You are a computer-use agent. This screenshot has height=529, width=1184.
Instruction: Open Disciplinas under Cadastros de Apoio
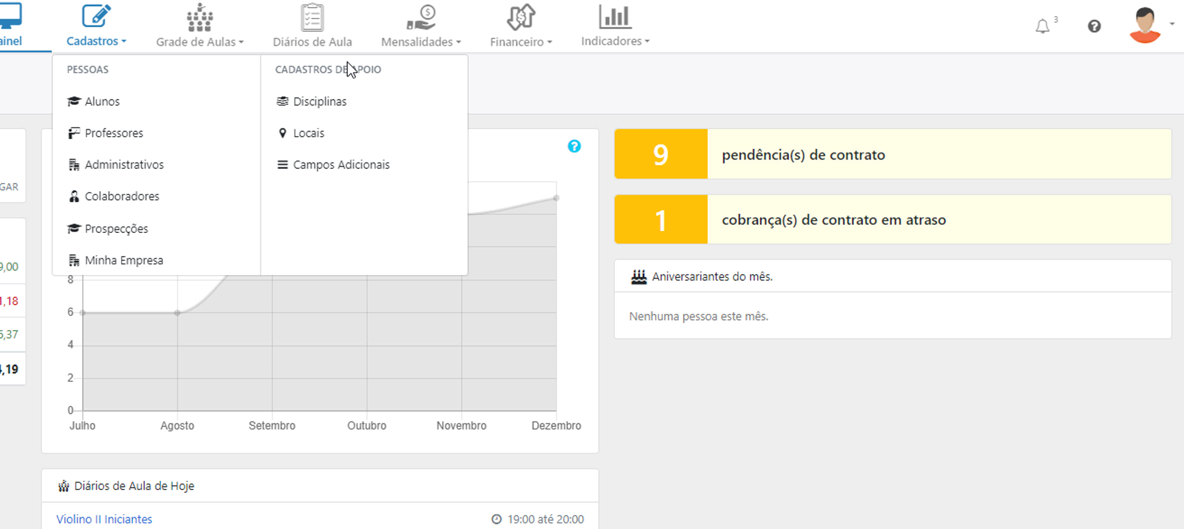tap(319, 101)
